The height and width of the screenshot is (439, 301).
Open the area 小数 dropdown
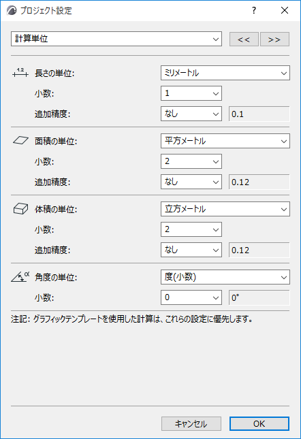191,161
